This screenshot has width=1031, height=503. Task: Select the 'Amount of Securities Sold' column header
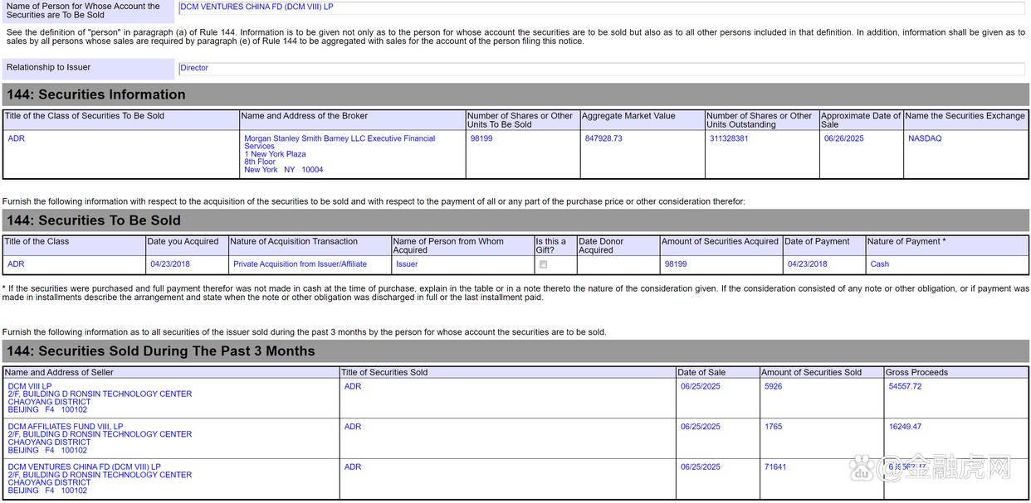point(812,373)
